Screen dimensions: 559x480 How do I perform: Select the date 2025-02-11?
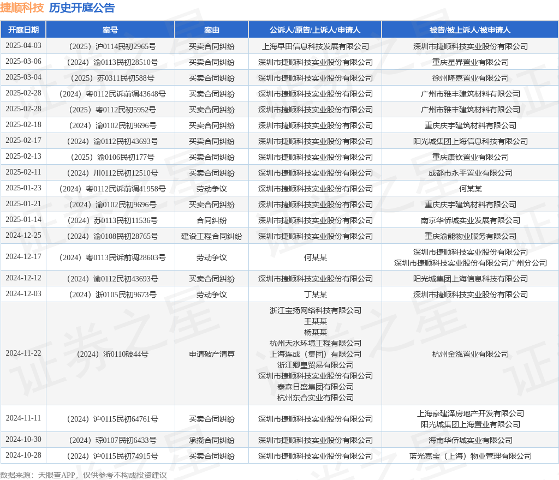pyautogui.click(x=23, y=172)
